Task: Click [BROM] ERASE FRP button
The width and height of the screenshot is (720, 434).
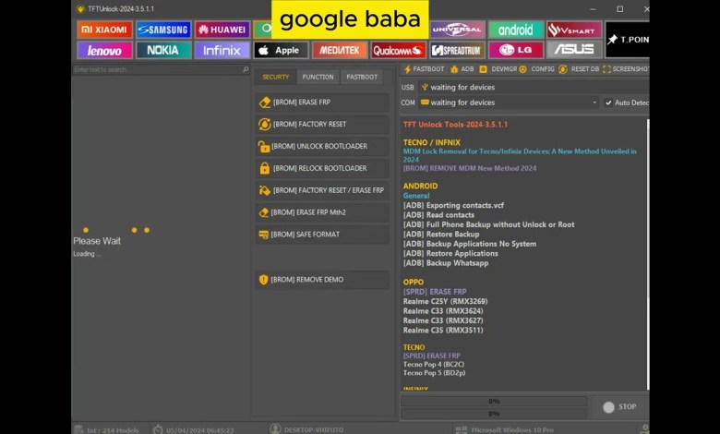Action: click(x=322, y=102)
